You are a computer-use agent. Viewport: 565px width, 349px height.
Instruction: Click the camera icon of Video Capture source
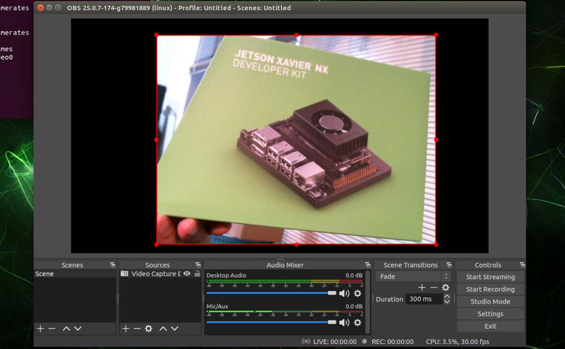tap(124, 273)
